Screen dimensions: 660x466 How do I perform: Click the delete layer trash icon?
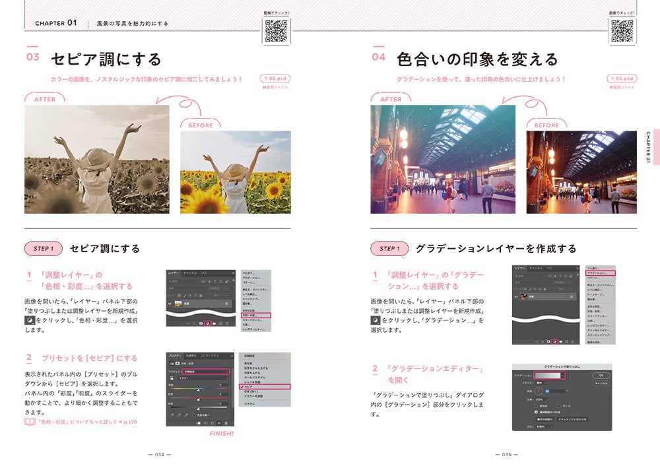[226, 323]
